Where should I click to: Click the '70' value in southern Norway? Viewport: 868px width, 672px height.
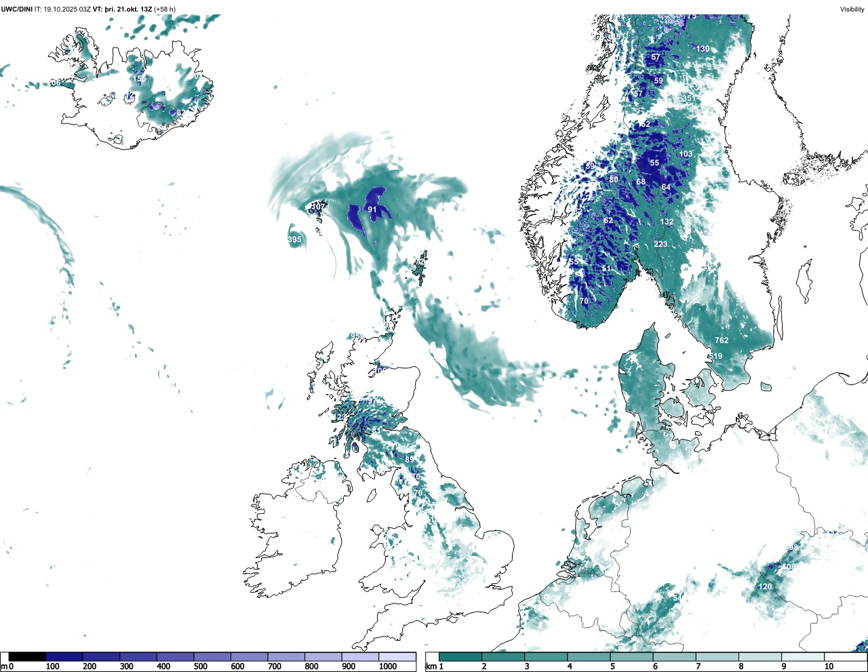coord(584,301)
